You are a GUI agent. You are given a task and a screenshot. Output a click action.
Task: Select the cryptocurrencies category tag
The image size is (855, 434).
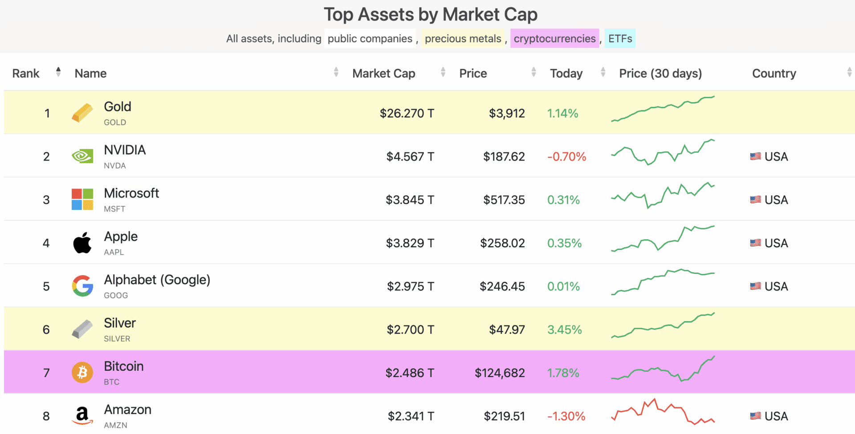coord(554,39)
